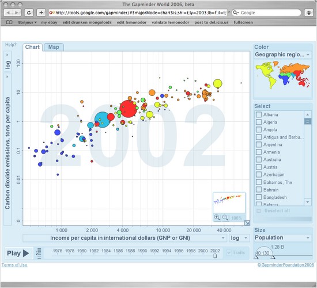317x288 pixels.
Task: Click the large yellow United States bubble
Action: tap(217, 83)
